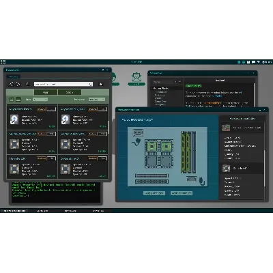This screenshot has height=273, width=273.
Task: Reload page using the address bar icon
Action: pos(91,84)
